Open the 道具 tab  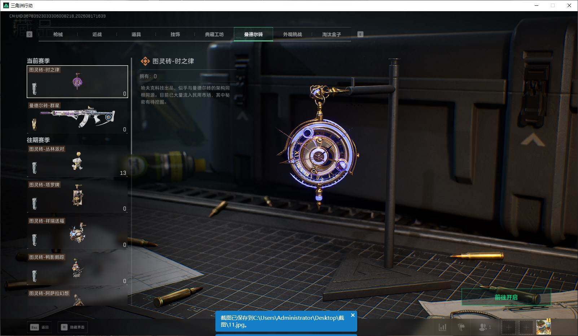pos(136,34)
